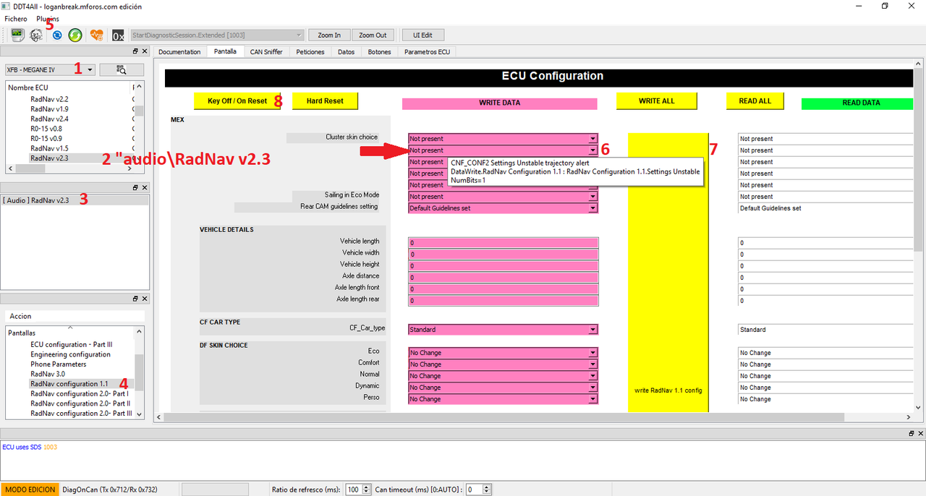Close the Accion screens panel
This screenshot has width=926, height=496.
point(144,299)
